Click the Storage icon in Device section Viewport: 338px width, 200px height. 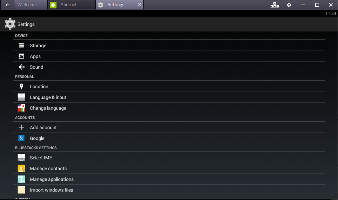(21, 46)
